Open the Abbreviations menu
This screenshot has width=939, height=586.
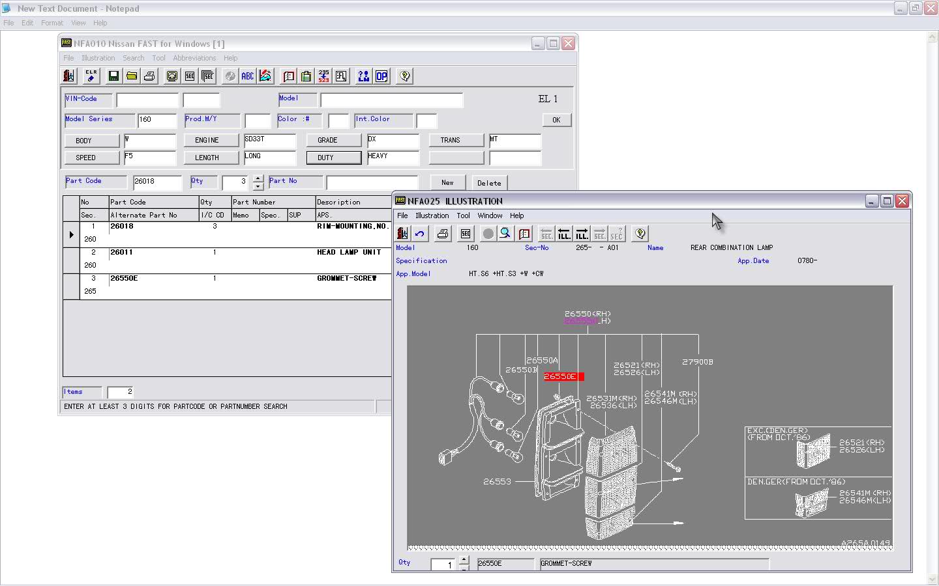click(194, 58)
